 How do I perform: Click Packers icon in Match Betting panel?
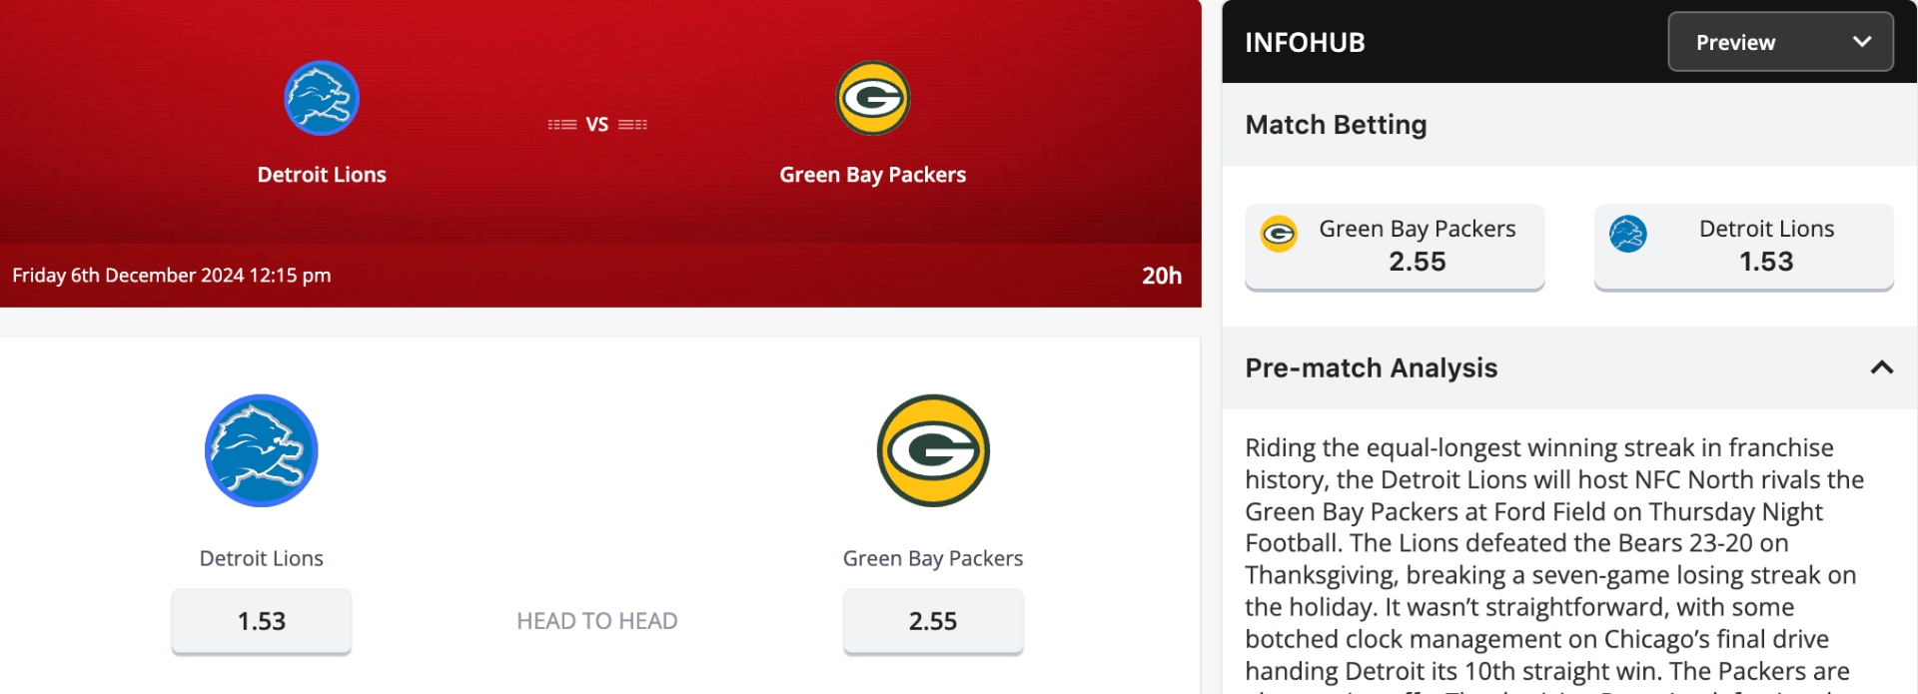tap(1279, 234)
